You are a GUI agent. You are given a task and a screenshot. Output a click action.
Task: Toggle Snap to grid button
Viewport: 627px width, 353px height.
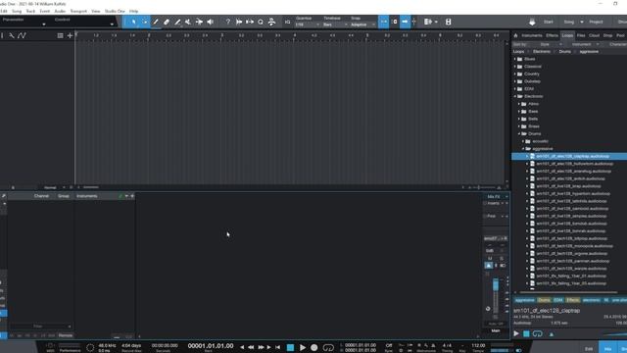point(383,22)
